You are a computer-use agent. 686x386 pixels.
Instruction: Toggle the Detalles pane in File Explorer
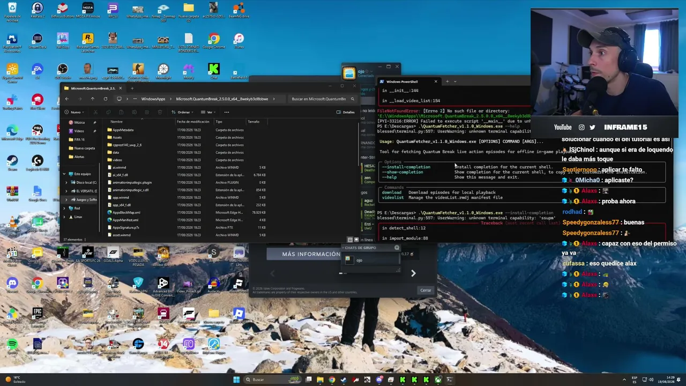click(x=346, y=112)
